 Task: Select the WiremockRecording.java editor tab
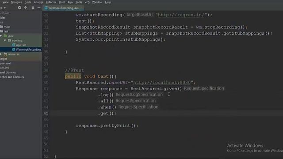[63, 8]
